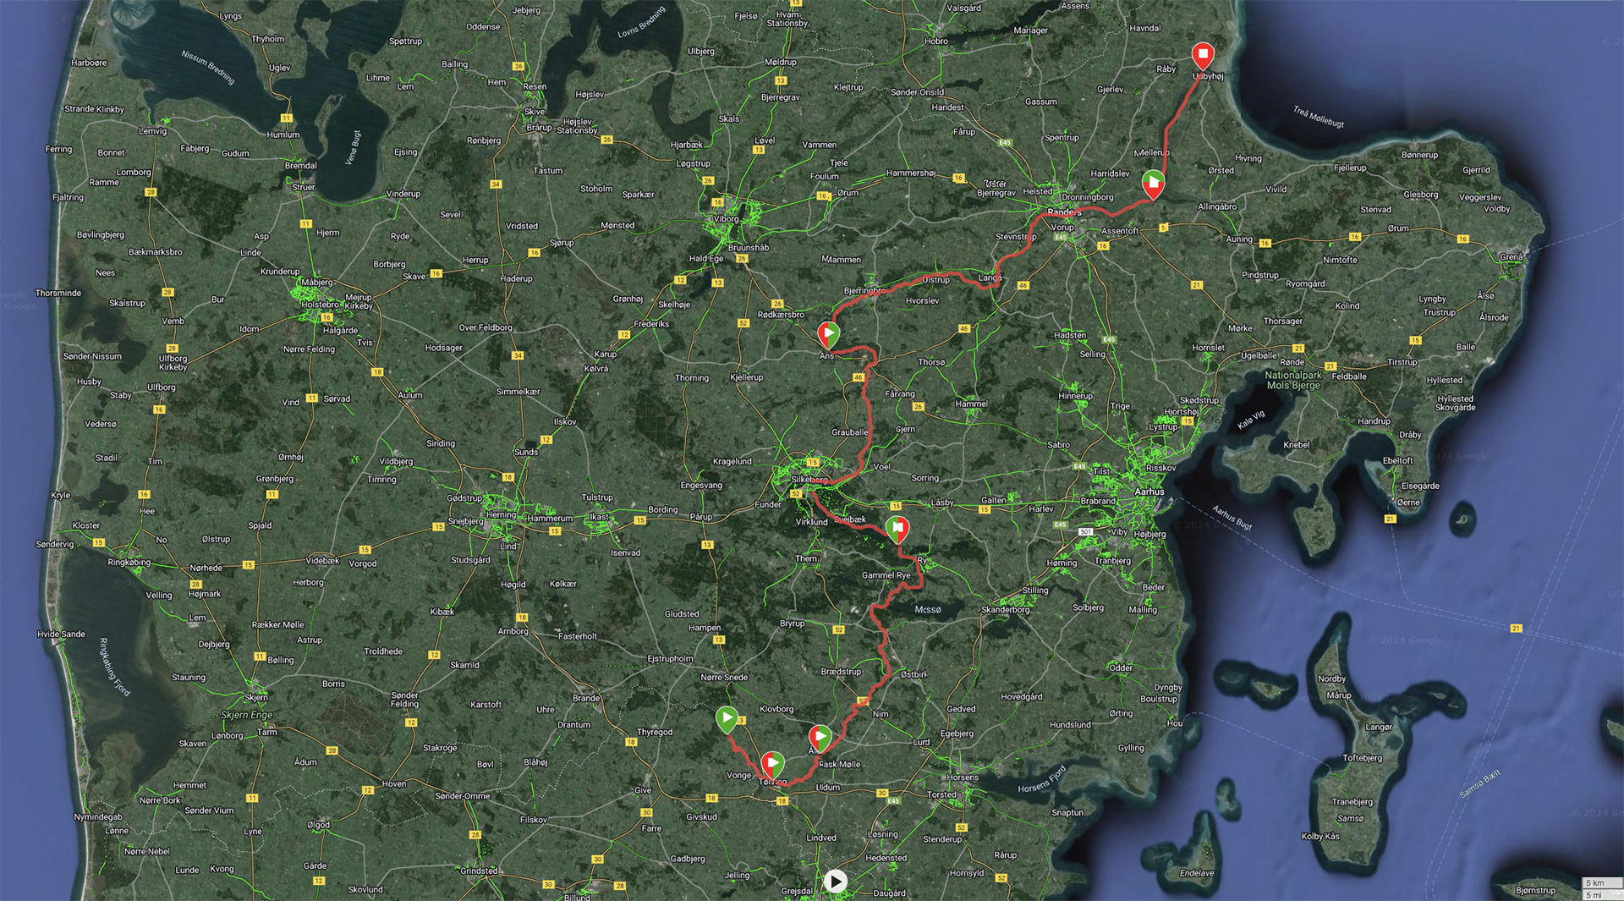Click the Skive town label
Image resolution: width=1624 pixels, height=901 pixels.
click(535, 112)
